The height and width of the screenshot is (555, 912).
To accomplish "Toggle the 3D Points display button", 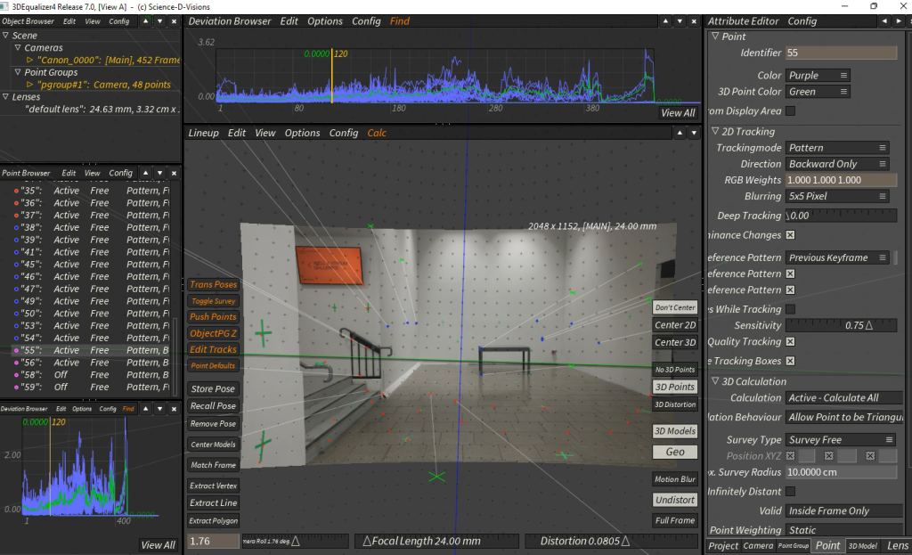I will [x=675, y=387].
